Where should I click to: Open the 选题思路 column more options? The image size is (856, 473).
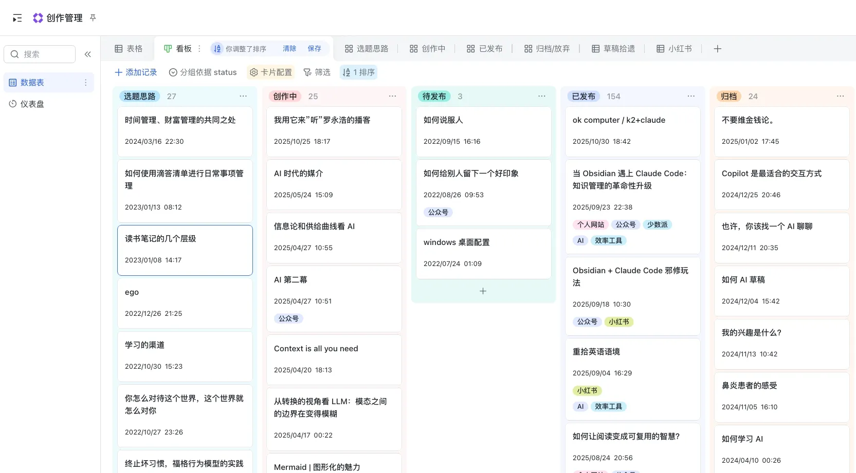[x=243, y=97]
